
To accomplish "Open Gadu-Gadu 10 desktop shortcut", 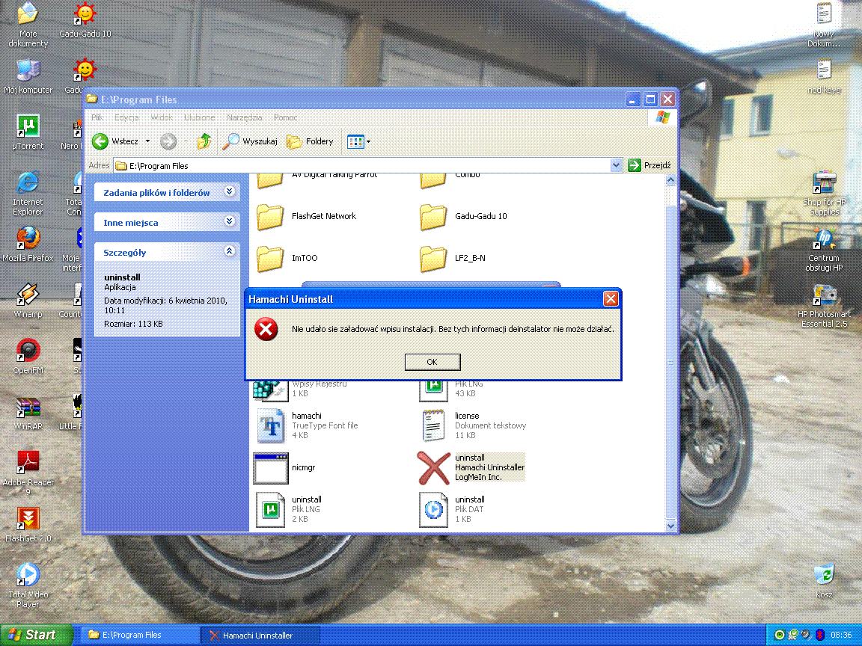I will click(85, 19).
